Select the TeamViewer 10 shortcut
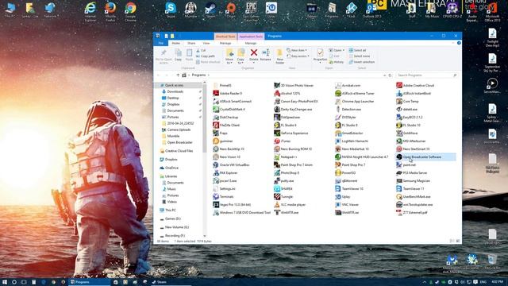This screenshot has width=508, height=286. [349, 189]
